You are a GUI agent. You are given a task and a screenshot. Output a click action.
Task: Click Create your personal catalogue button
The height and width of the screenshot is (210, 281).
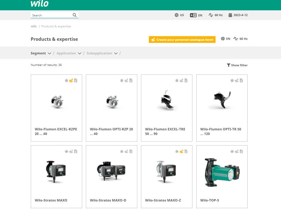tap(182, 40)
